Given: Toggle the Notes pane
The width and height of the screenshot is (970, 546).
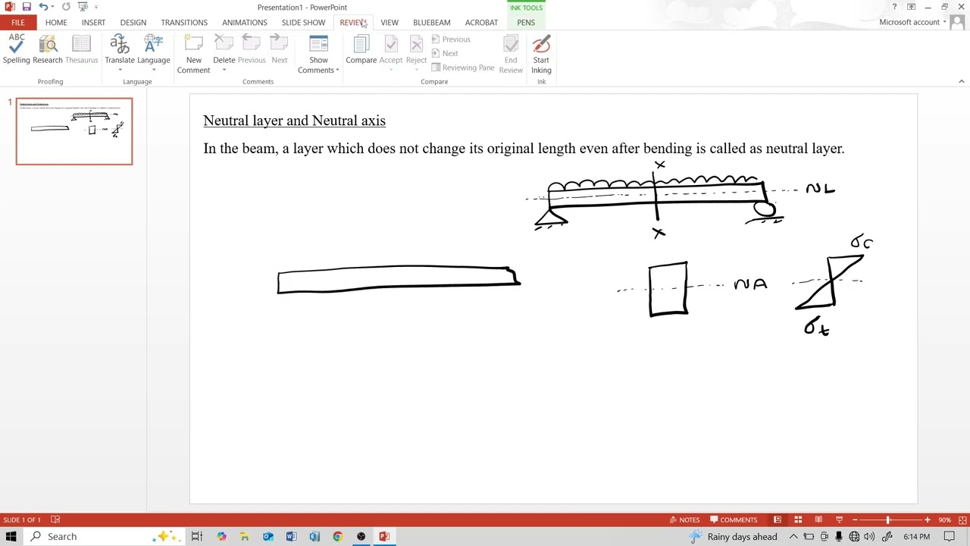Looking at the screenshot, I should 684,519.
